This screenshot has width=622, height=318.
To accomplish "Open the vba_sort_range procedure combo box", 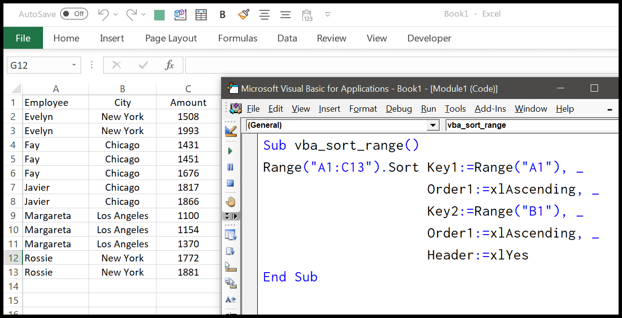I will 532,125.
